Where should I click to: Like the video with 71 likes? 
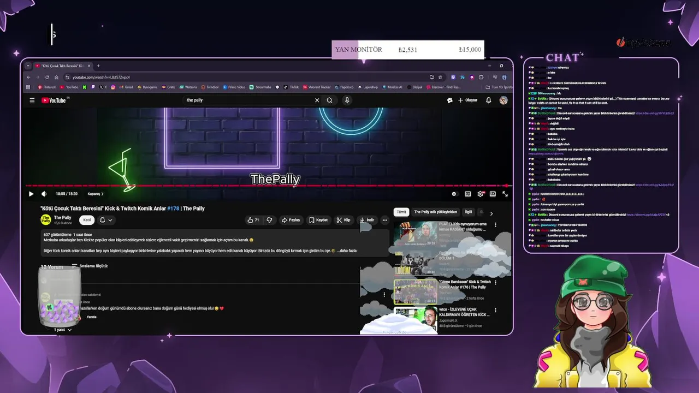(253, 220)
